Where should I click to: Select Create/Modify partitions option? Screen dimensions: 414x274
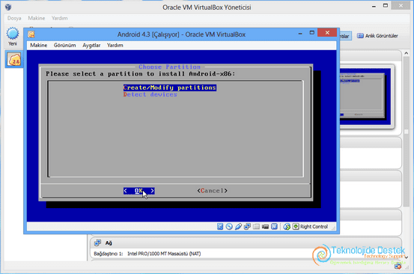(x=170, y=88)
